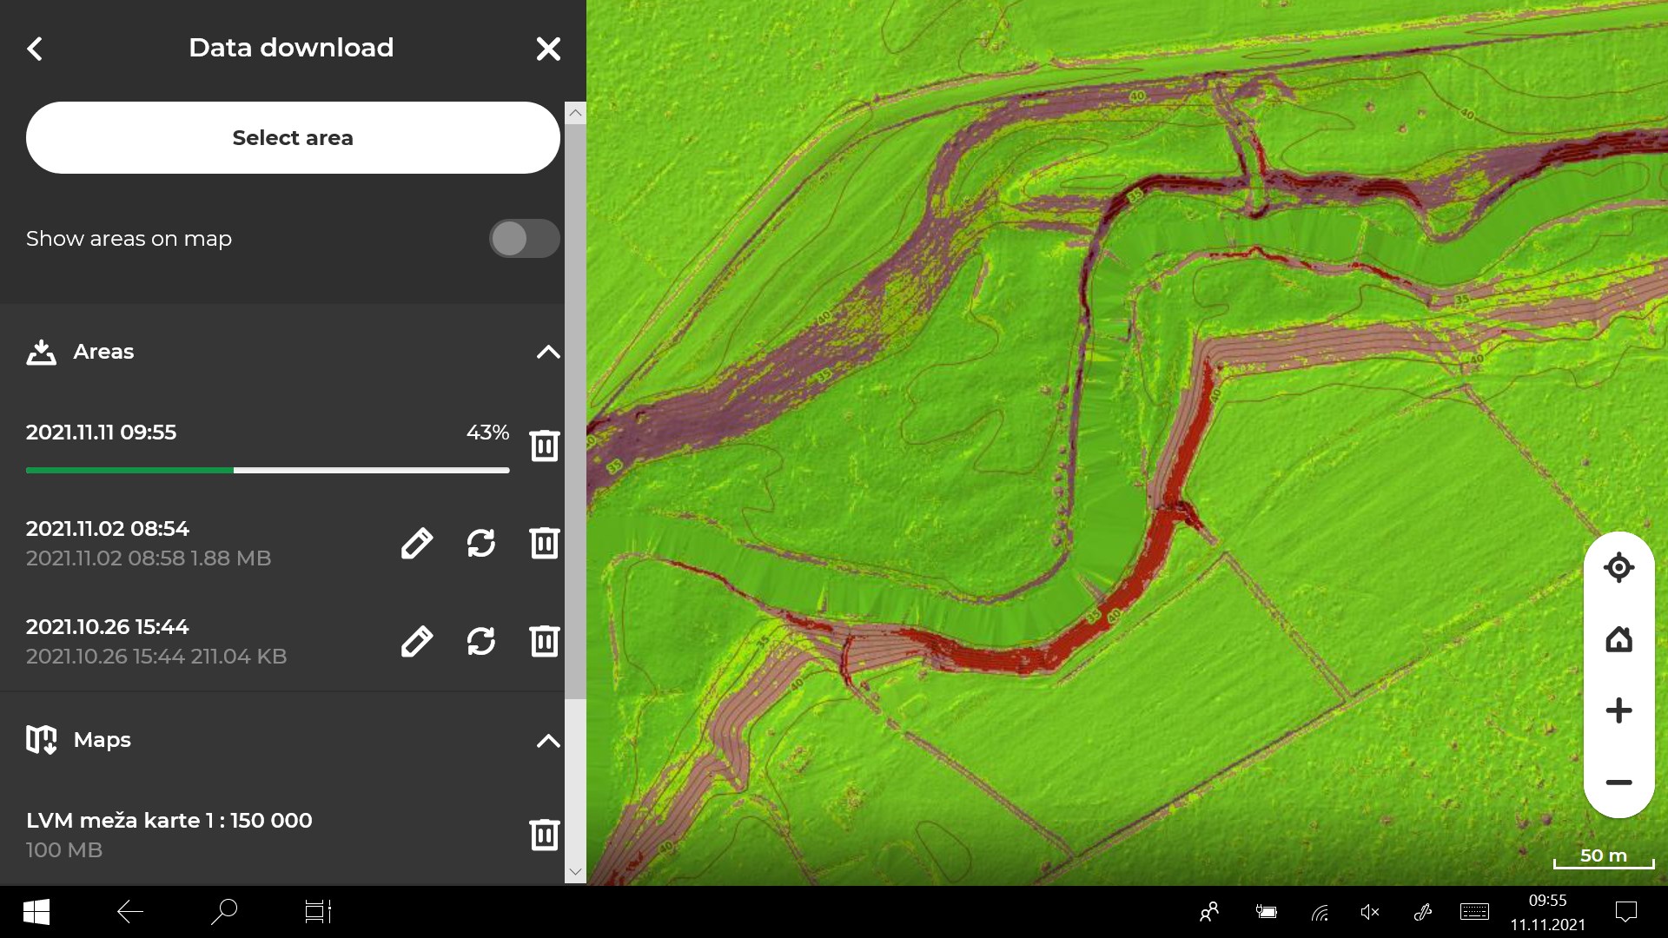This screenshot has width=1668, height=938.
Task: Click the refresh icon for 2021.10.26 15:44 area
Action: point(480,641)
